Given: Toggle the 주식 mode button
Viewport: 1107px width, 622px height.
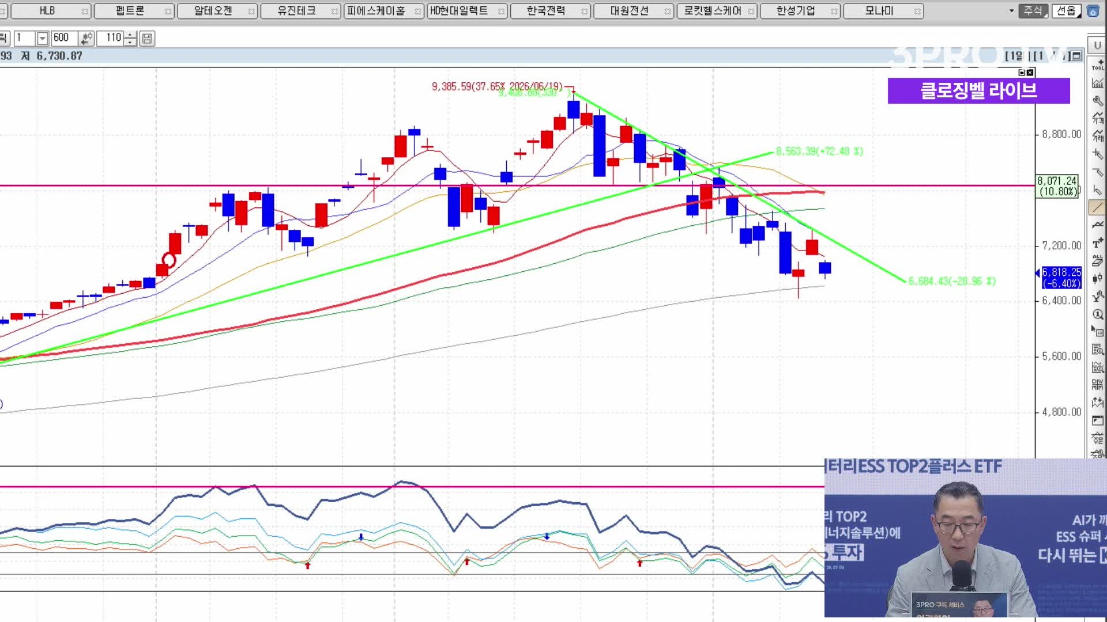Looking at the screenshot, I should click(1033, 11).
